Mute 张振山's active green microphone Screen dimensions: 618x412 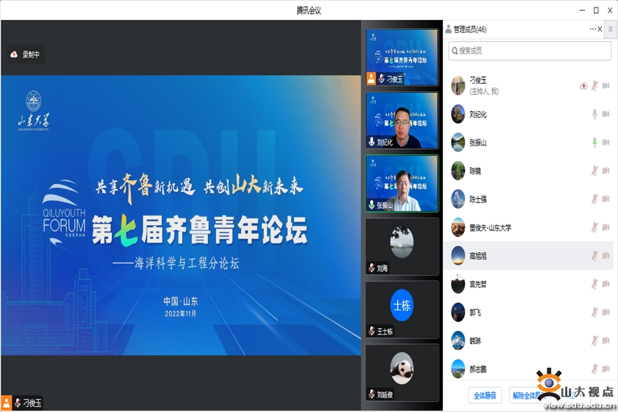(x=595, y=142)
